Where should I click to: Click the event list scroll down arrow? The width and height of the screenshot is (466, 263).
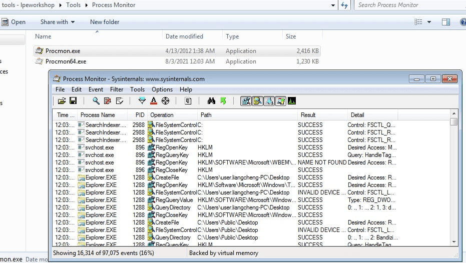[x=454, y=242]
